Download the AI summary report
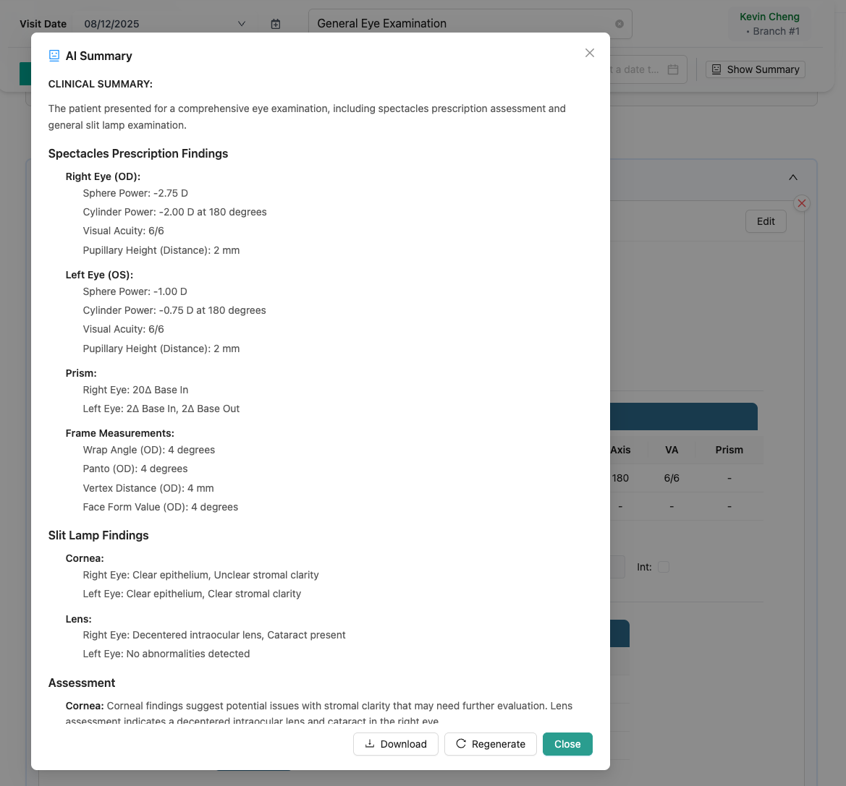Image resolution: width=846 pixels, height=786 pixels. click(x=395, y=743)
